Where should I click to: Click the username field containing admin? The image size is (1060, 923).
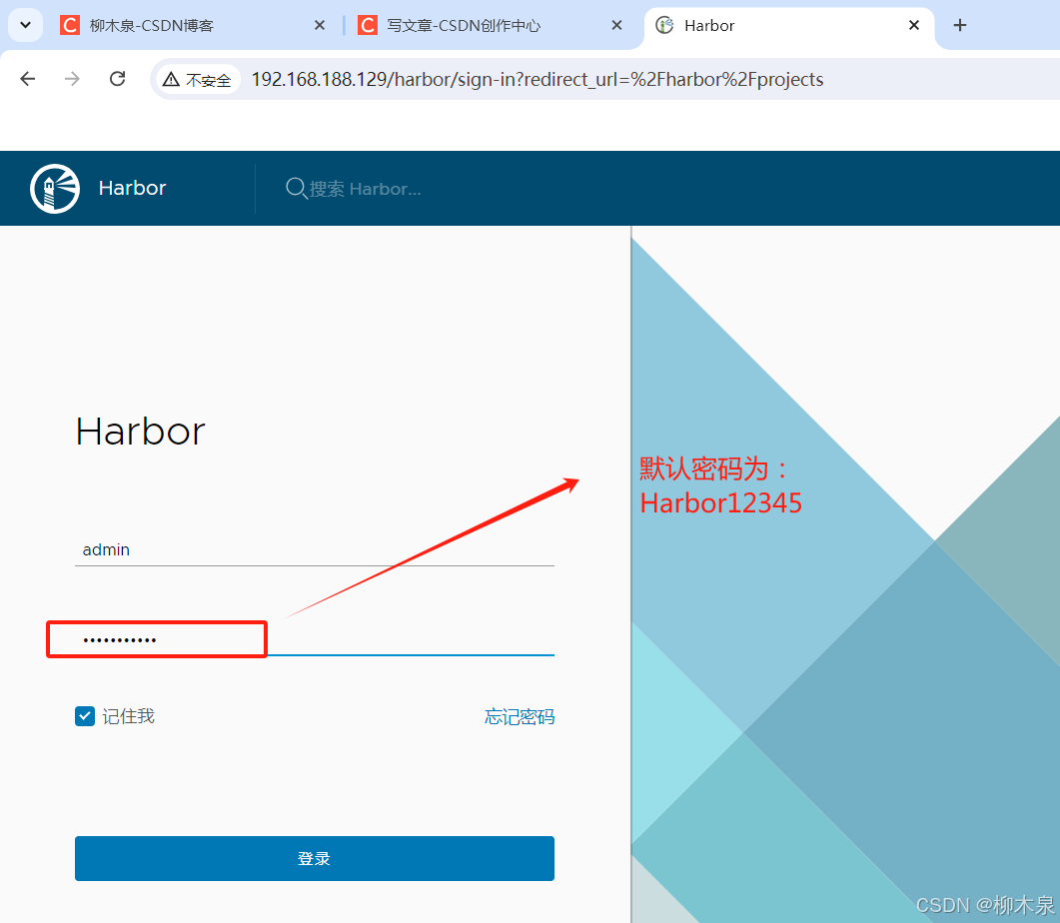click(x=315, y=550)
